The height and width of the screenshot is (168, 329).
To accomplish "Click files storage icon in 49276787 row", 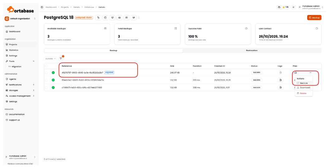I will tap(295, 72).
